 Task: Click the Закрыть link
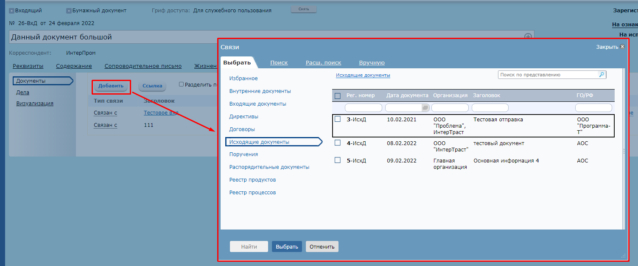(607, 47)
